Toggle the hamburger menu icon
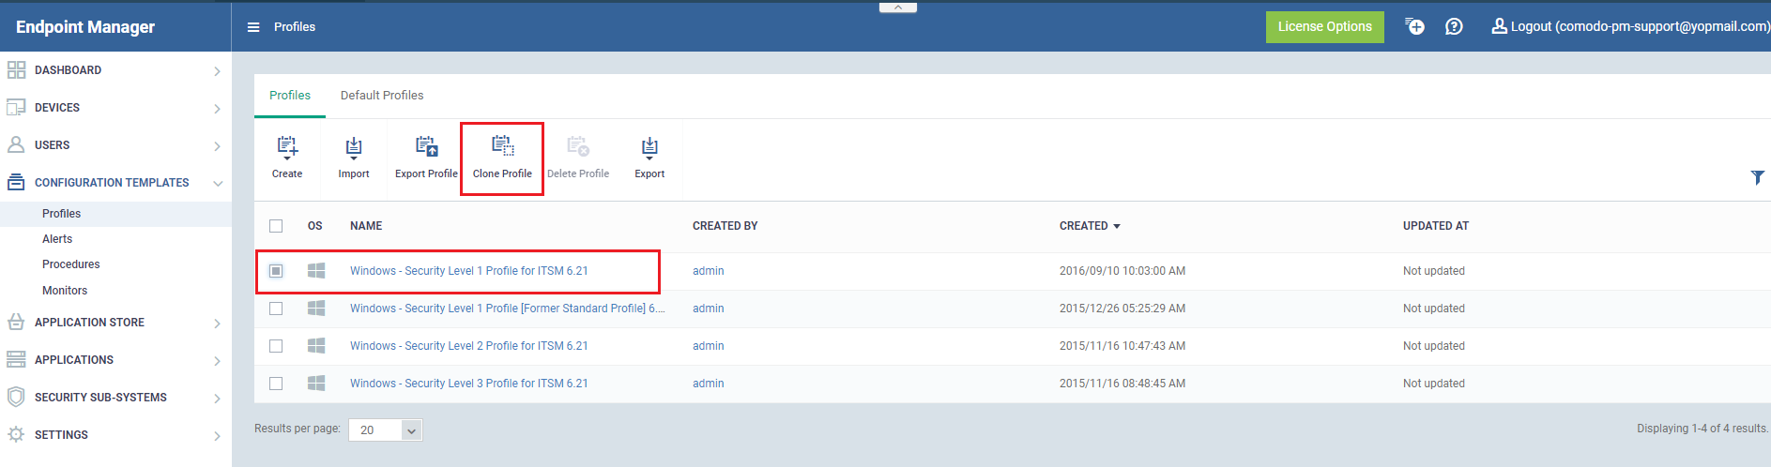The height and width of the screenshot is (467, 1771). pos(253,27)
